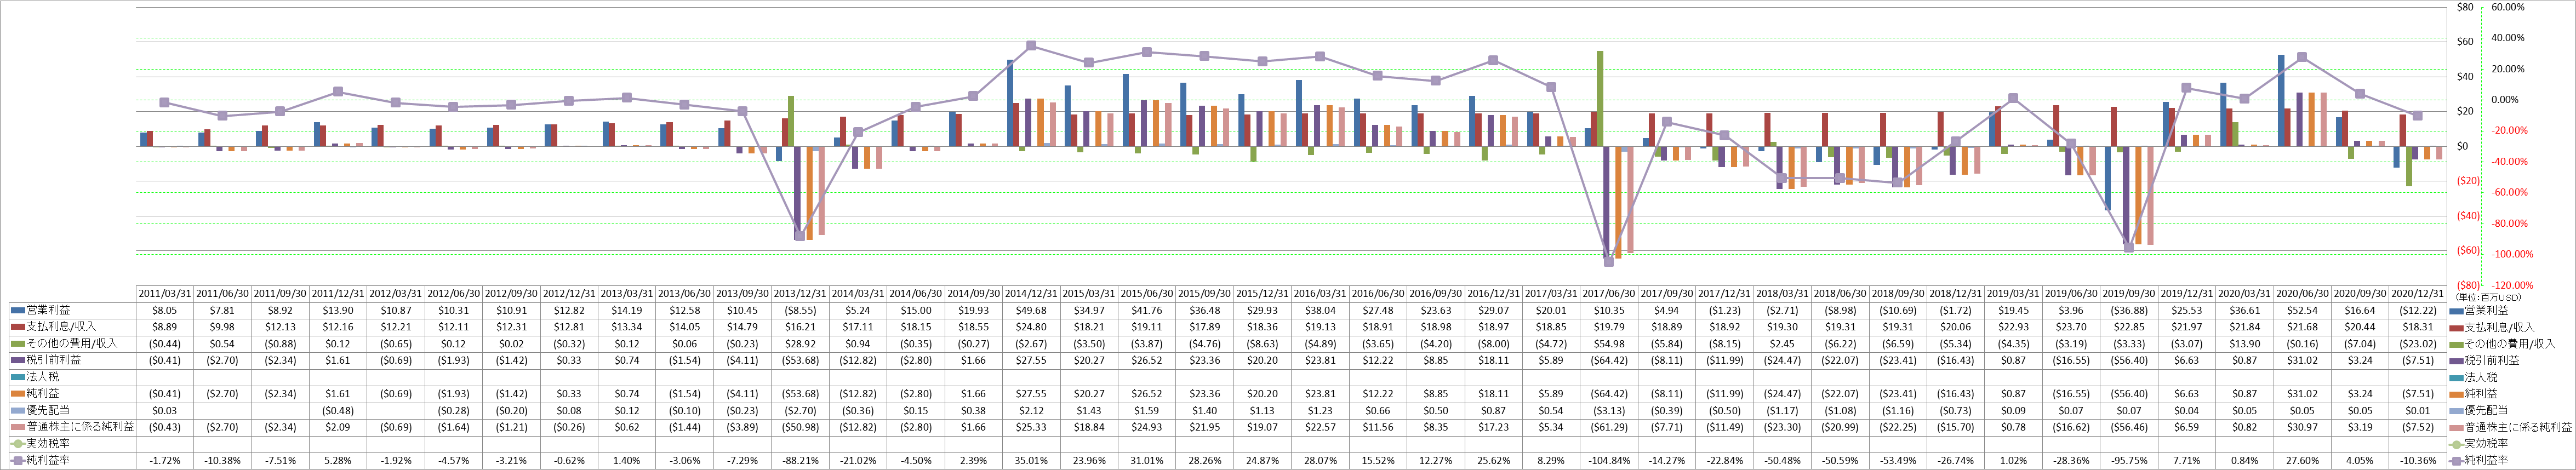Click the 2017/06/30 column header
Screen dimensions: 2576x470
pos(1609,294)
